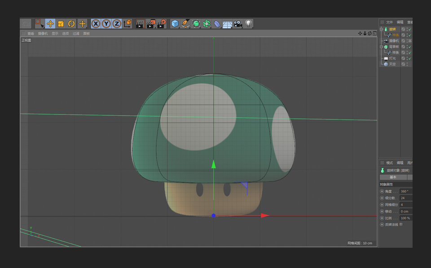Click the 基本 tab button

click(393, 177)
